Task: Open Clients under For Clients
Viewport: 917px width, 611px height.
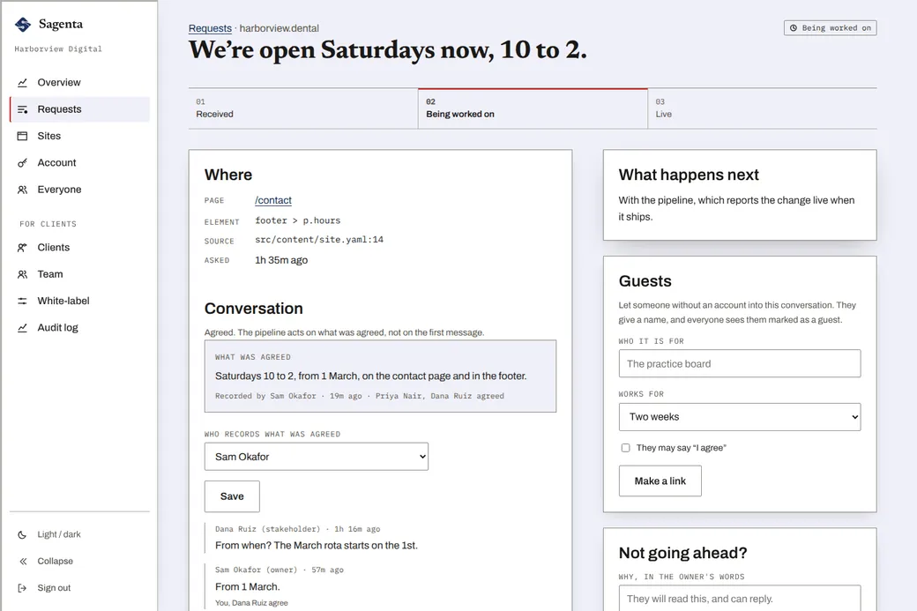Action: click(x=79, y=248)
